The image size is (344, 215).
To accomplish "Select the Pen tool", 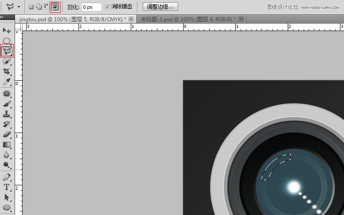I will 7,177.
